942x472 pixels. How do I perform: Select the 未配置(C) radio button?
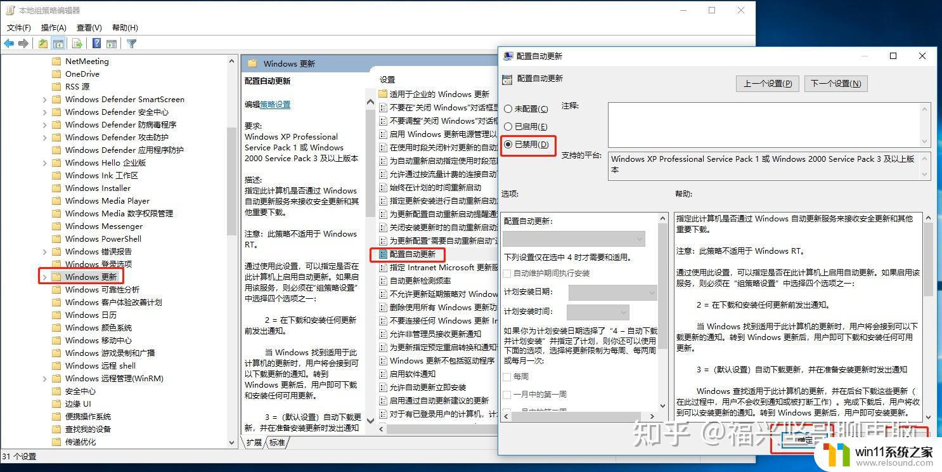tap(508, 109)
